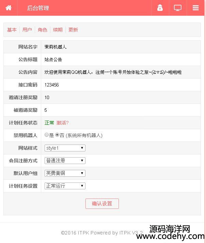Open the user profile icon
206x243 pixels.
click(x=160, y=8)
